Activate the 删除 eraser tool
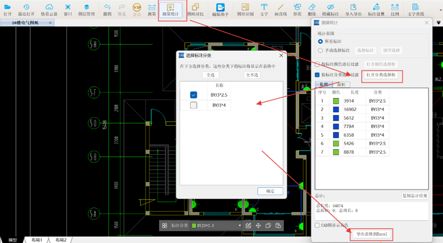 click(312, 9)
